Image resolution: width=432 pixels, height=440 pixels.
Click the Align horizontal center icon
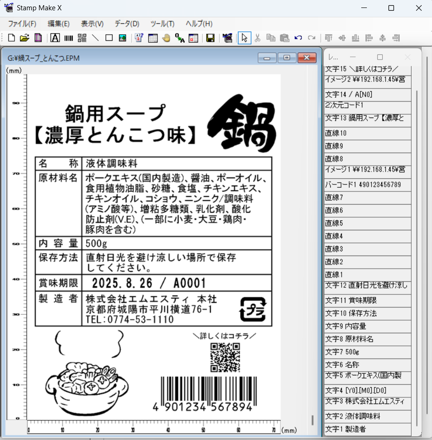point(382,38)
